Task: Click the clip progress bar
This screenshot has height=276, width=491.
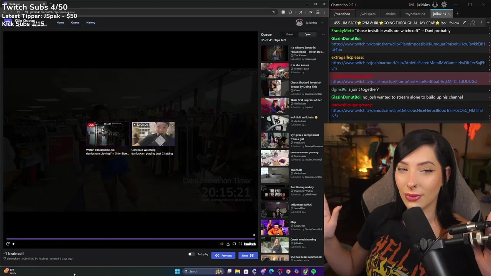Action: [x=130, y=238]
